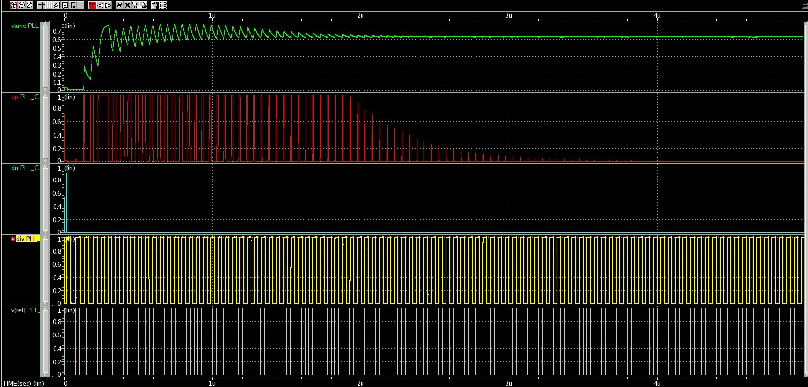Activate the crosshair cursor tool
This screenshot has height=387, width=808.
(41, 5)
